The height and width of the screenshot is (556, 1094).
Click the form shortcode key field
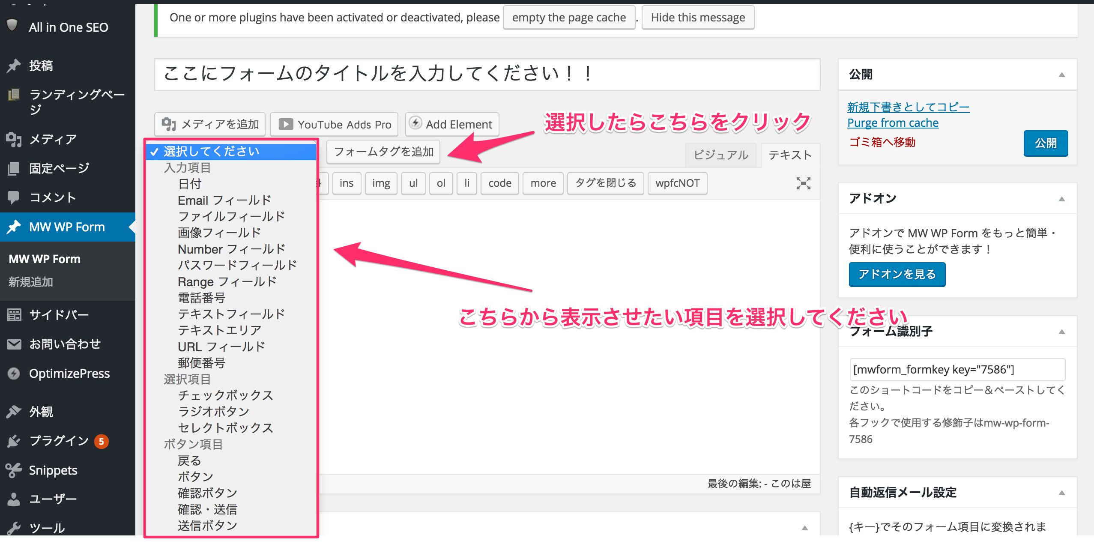pyautogui.click(x=957, y=369)
